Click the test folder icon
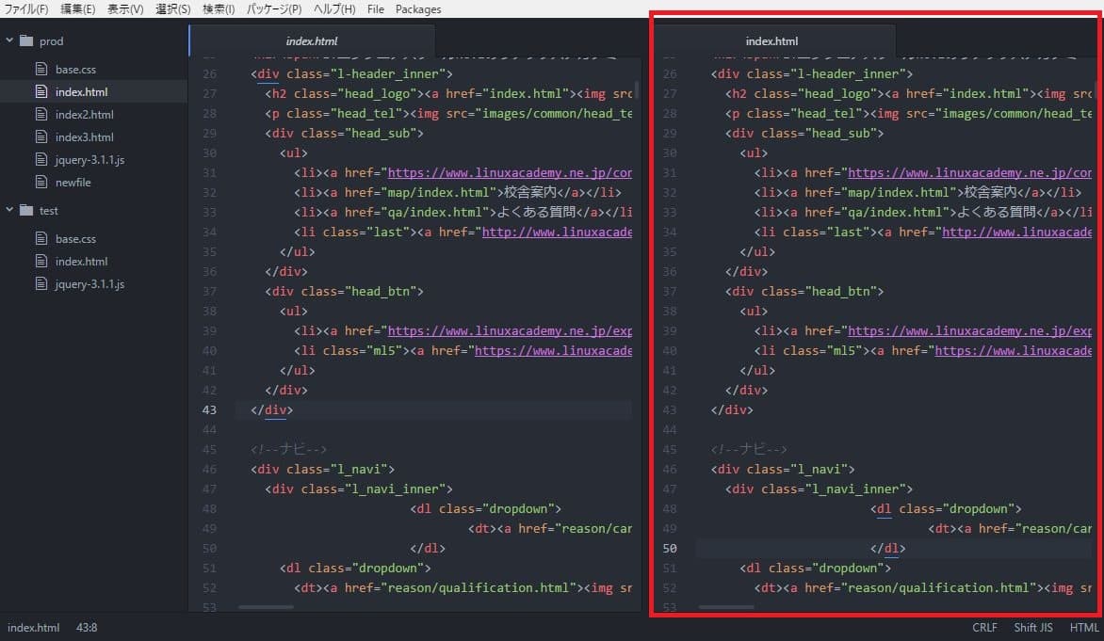Screen dimensions: 1104x641 [25, 211]
